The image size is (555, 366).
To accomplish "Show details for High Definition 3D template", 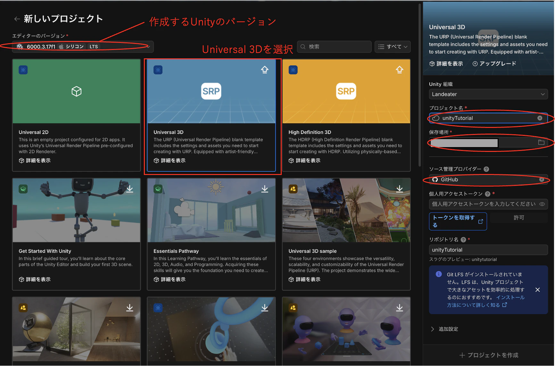I will click(304, 161).
